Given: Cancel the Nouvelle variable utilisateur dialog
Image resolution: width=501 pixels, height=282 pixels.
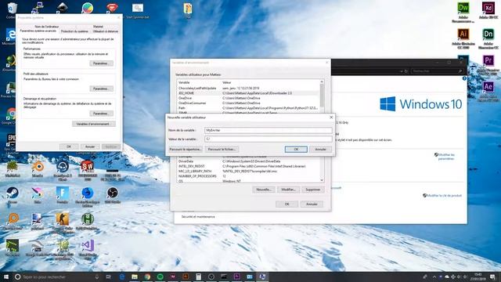Looking at the screenshot, I should (x=320, y=150).
